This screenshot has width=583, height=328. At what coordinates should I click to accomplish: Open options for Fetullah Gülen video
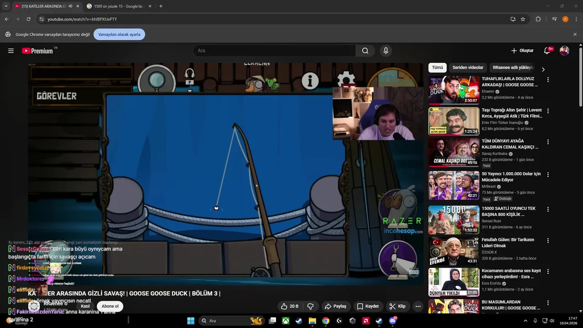point(548,240)
